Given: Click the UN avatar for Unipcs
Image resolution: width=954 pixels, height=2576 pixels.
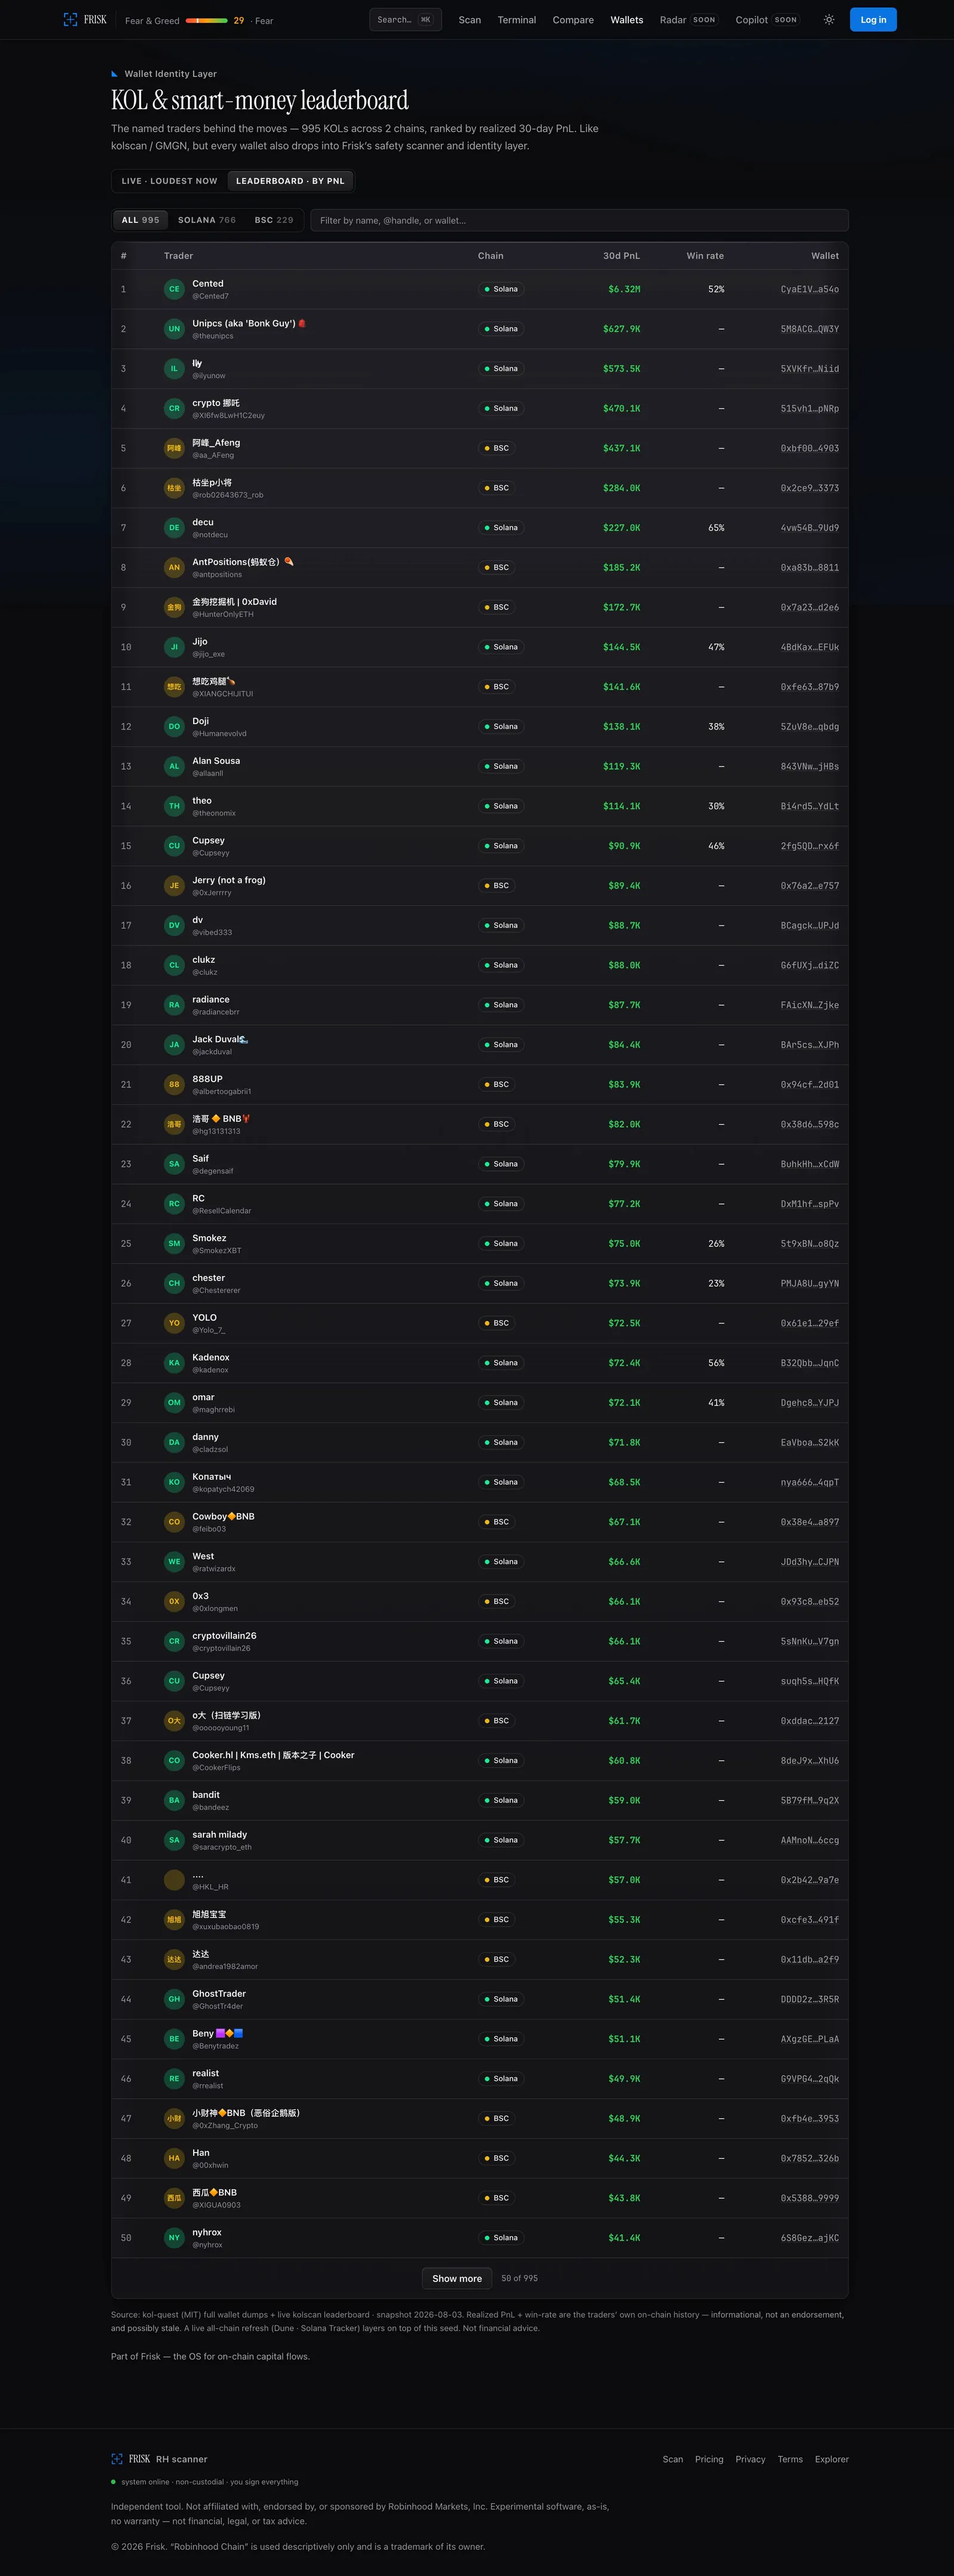Looking at the screenshot, I should tap(174, 329).
